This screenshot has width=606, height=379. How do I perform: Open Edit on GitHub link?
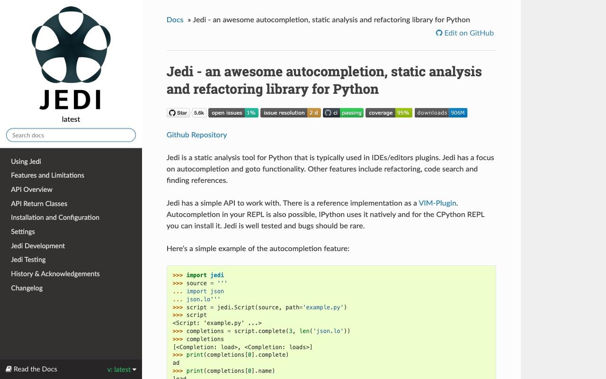click(x=465, y=33)
